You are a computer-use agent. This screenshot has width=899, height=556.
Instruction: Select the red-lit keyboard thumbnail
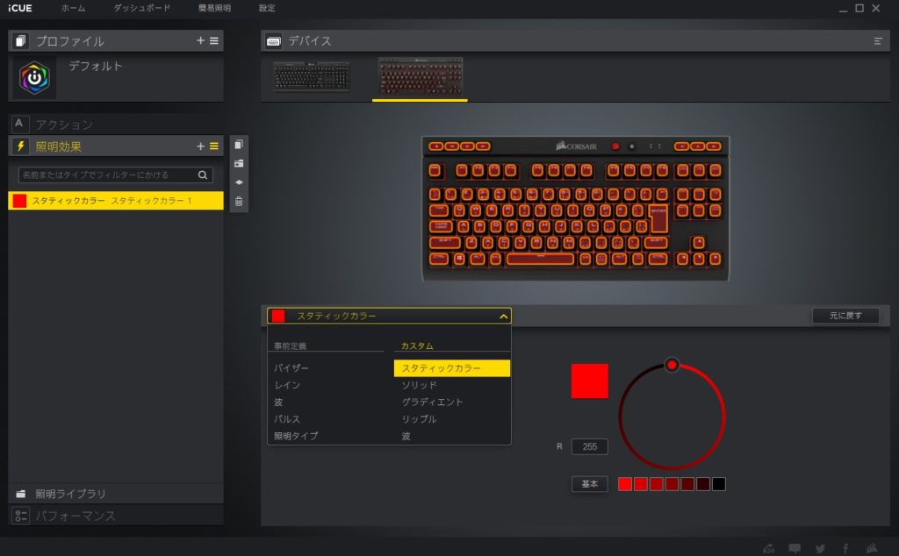tap(421, 76)
